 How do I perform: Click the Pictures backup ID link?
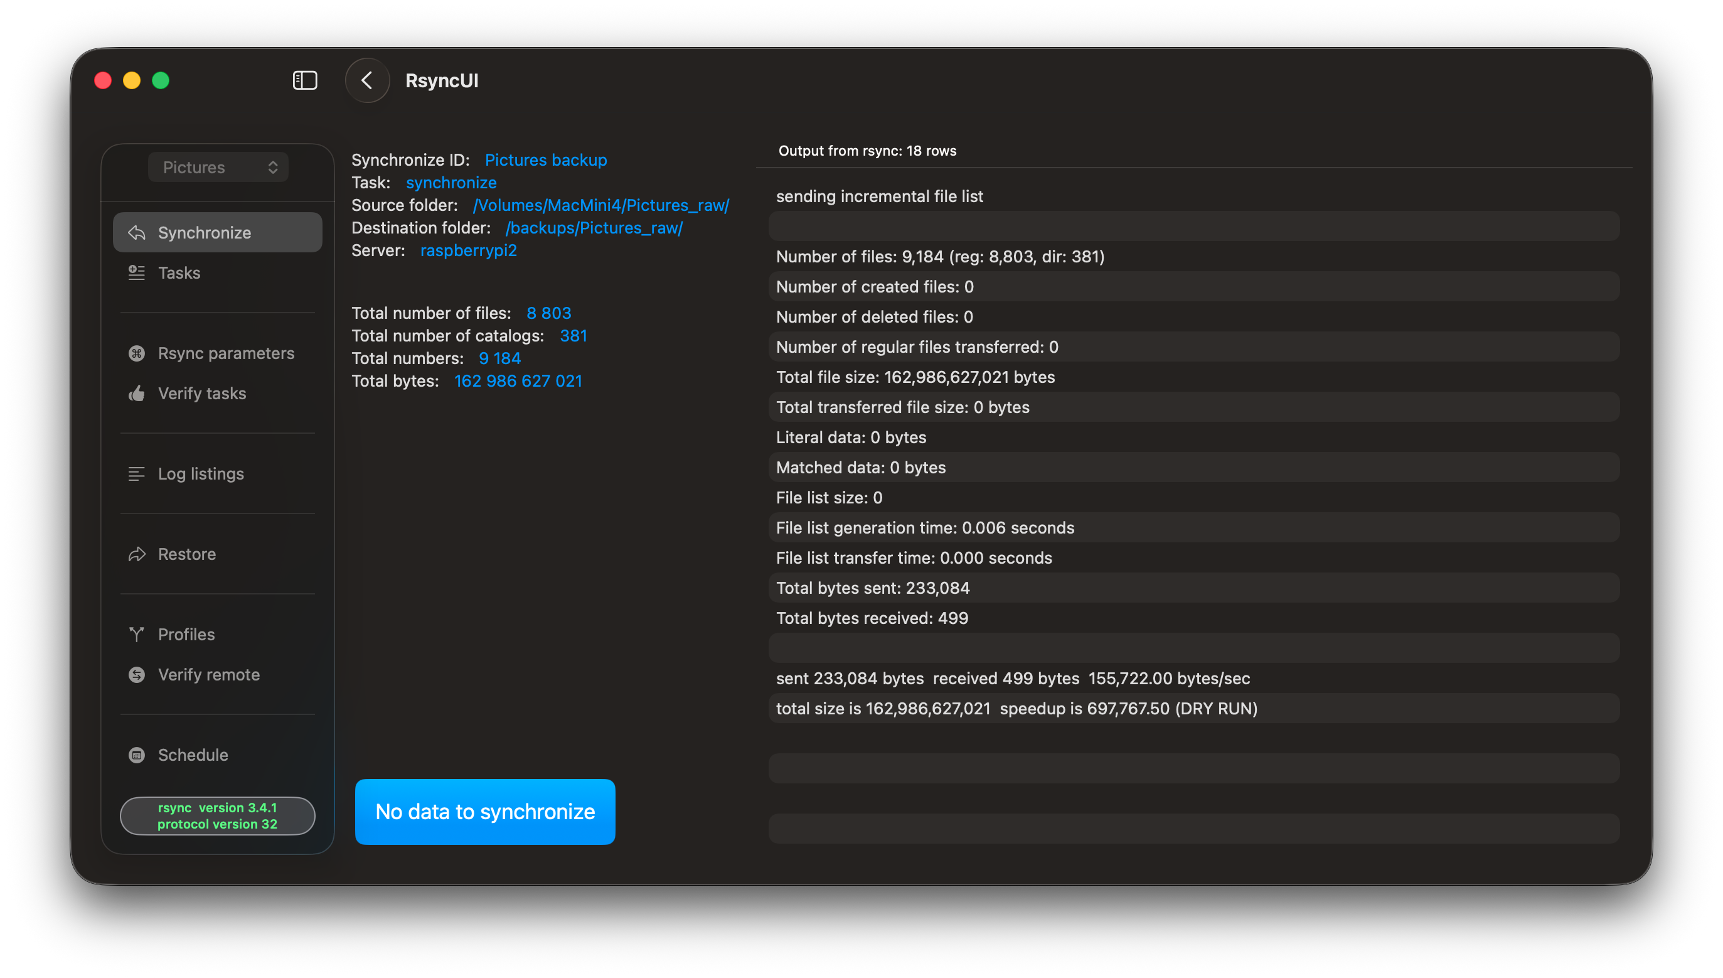(546, 160)
